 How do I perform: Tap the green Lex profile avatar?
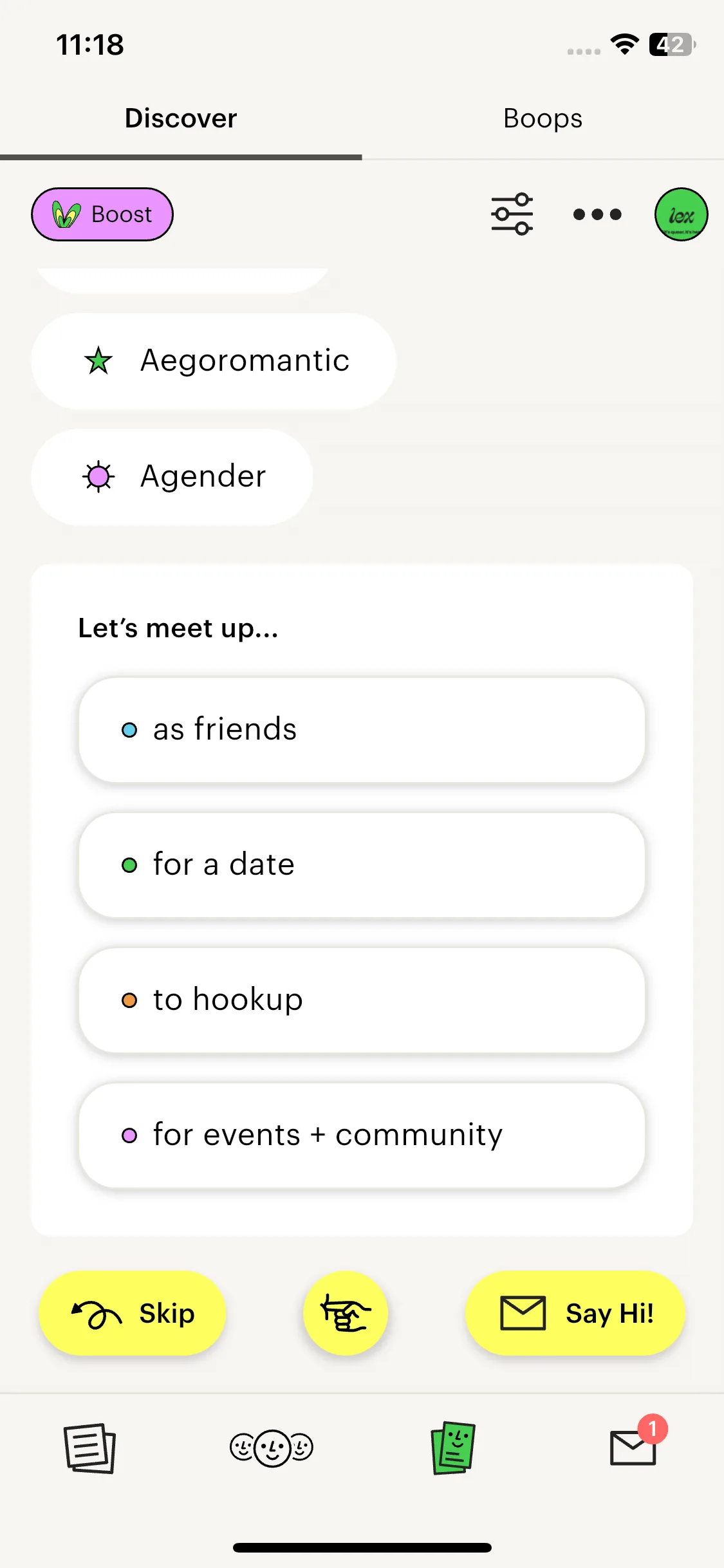click(x=681, y=214)
